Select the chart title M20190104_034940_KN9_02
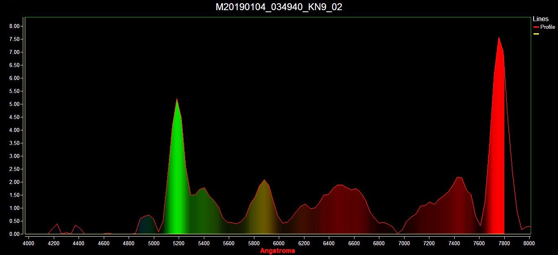 pyautogui.click(x=279, y=7)
